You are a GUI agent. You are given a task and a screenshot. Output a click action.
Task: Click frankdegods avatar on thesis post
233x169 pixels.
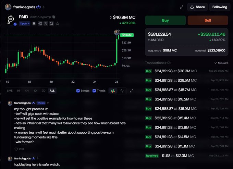[x=10, y=103]
